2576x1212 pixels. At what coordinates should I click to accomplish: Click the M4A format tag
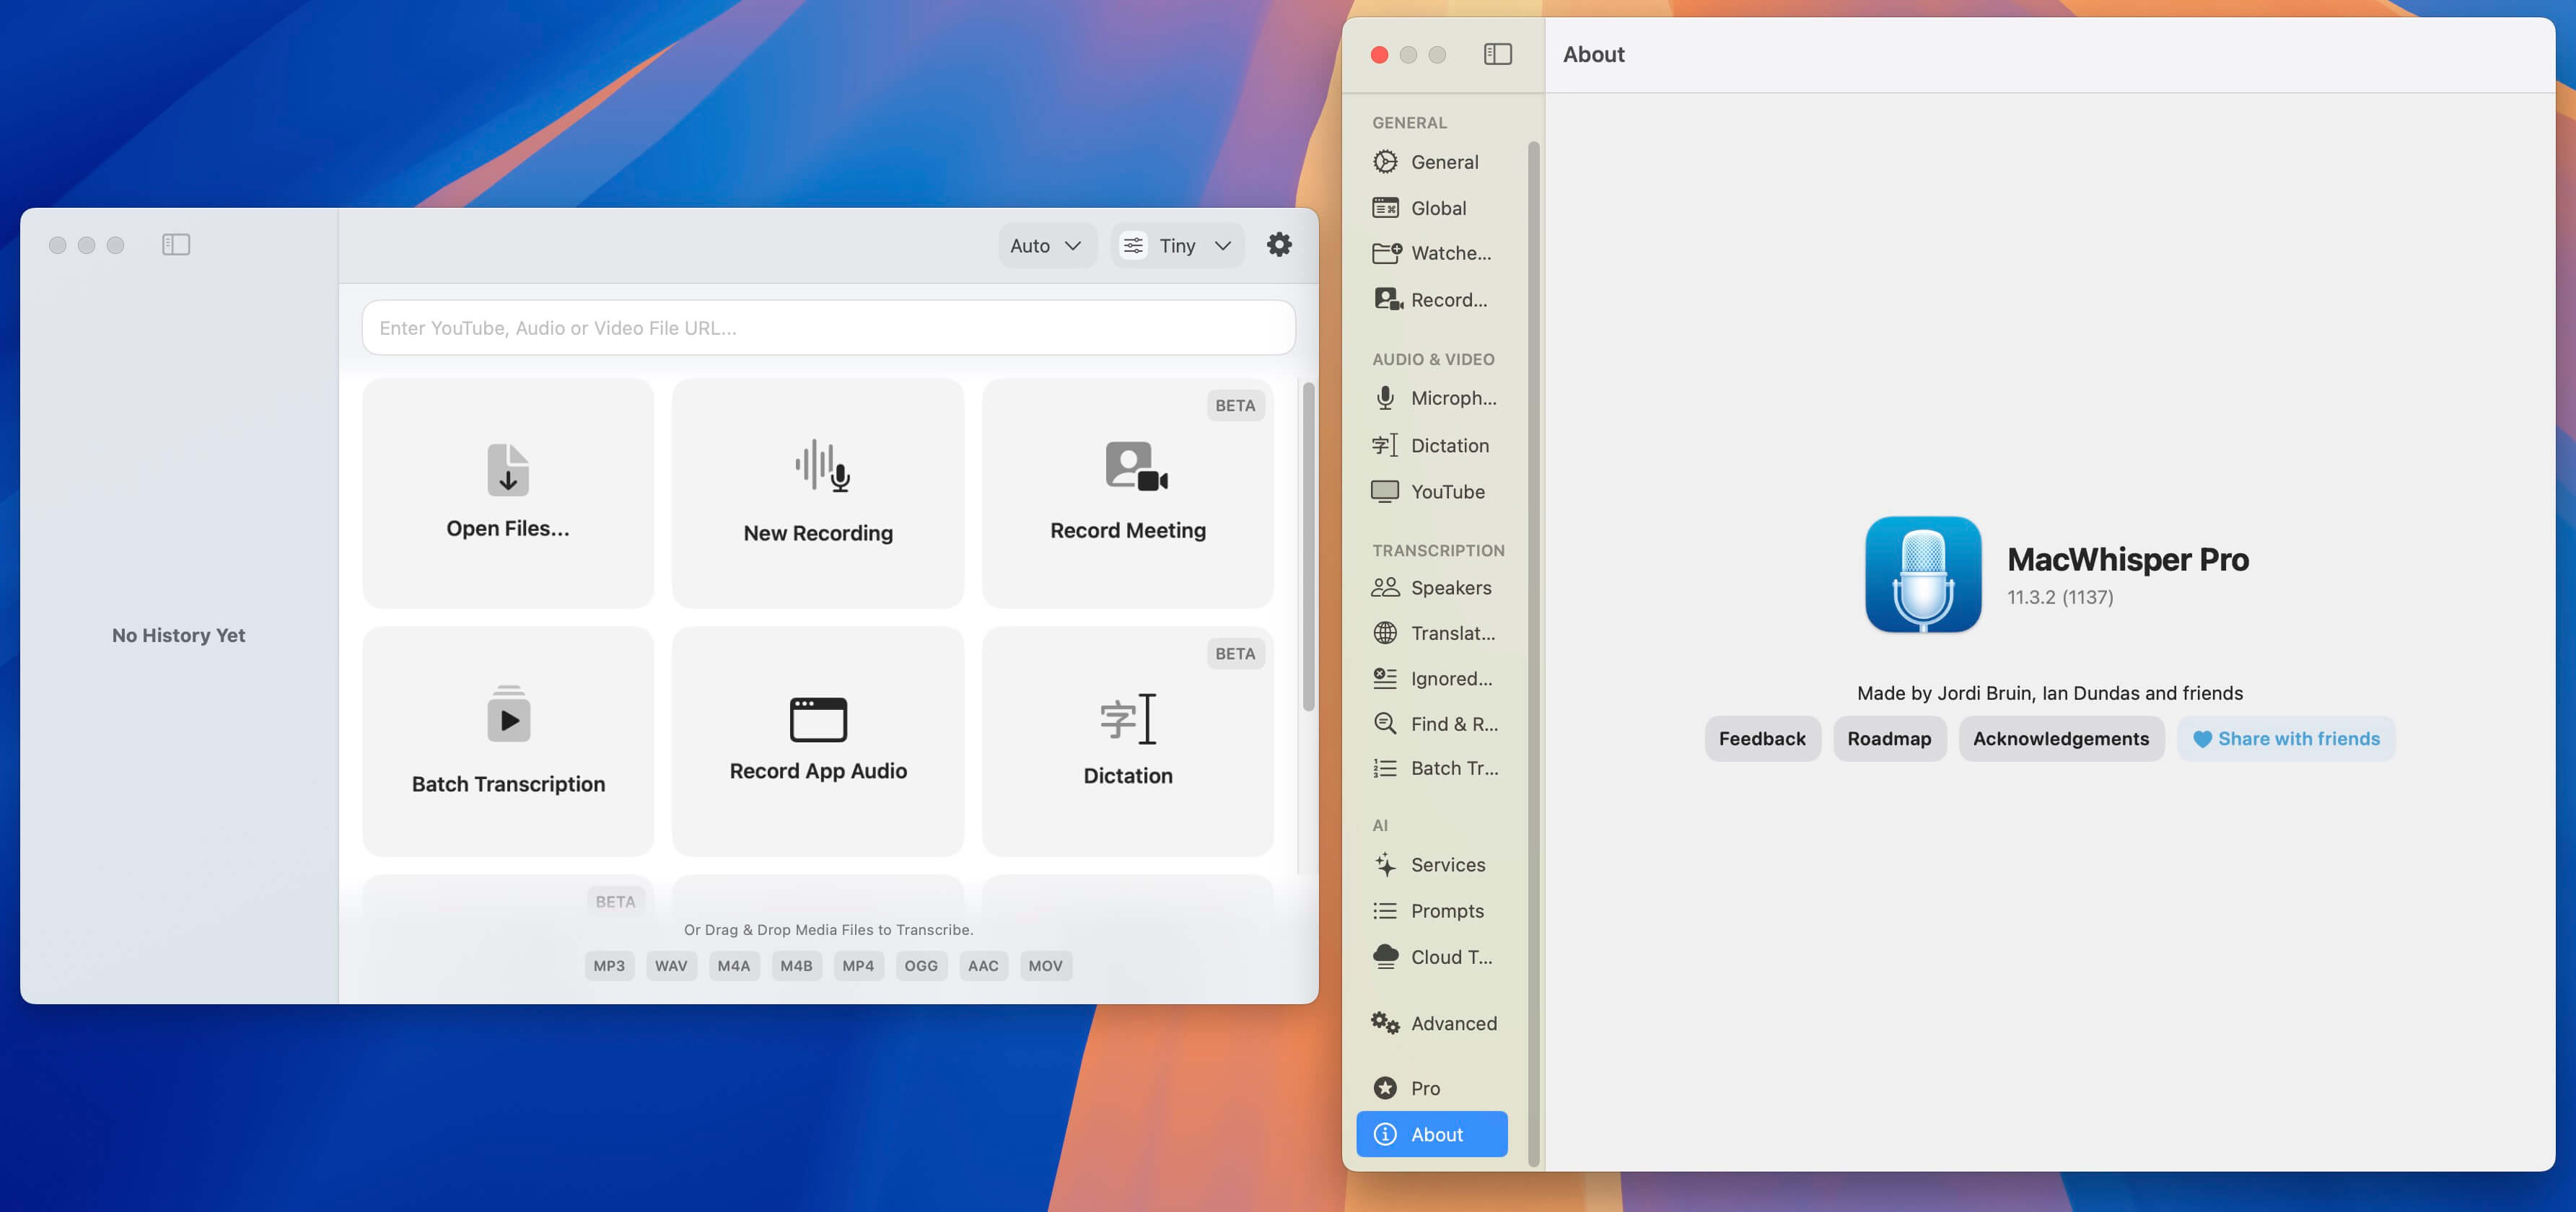(x=734, y=966)
